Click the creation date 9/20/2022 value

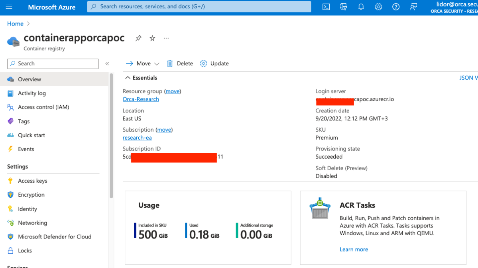coord(352,118)
